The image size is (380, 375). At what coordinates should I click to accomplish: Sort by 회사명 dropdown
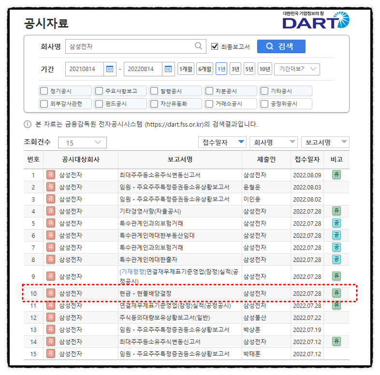tap(274, 142)
